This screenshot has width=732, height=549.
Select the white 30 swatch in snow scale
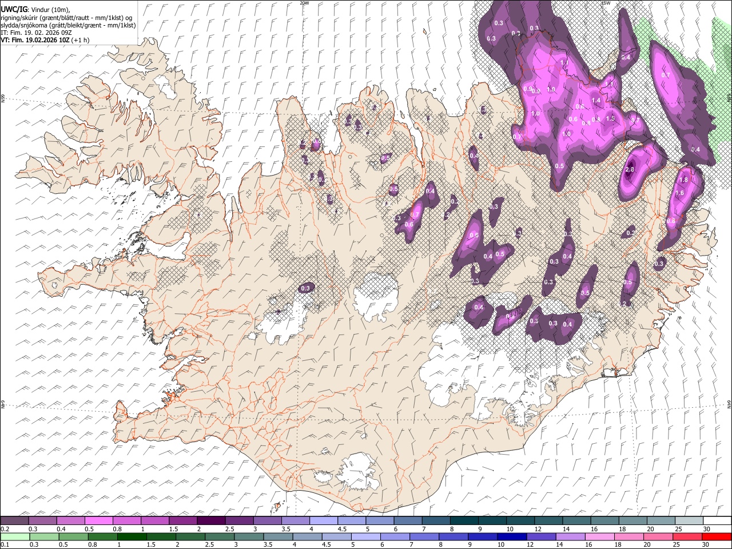click(717, 520)
